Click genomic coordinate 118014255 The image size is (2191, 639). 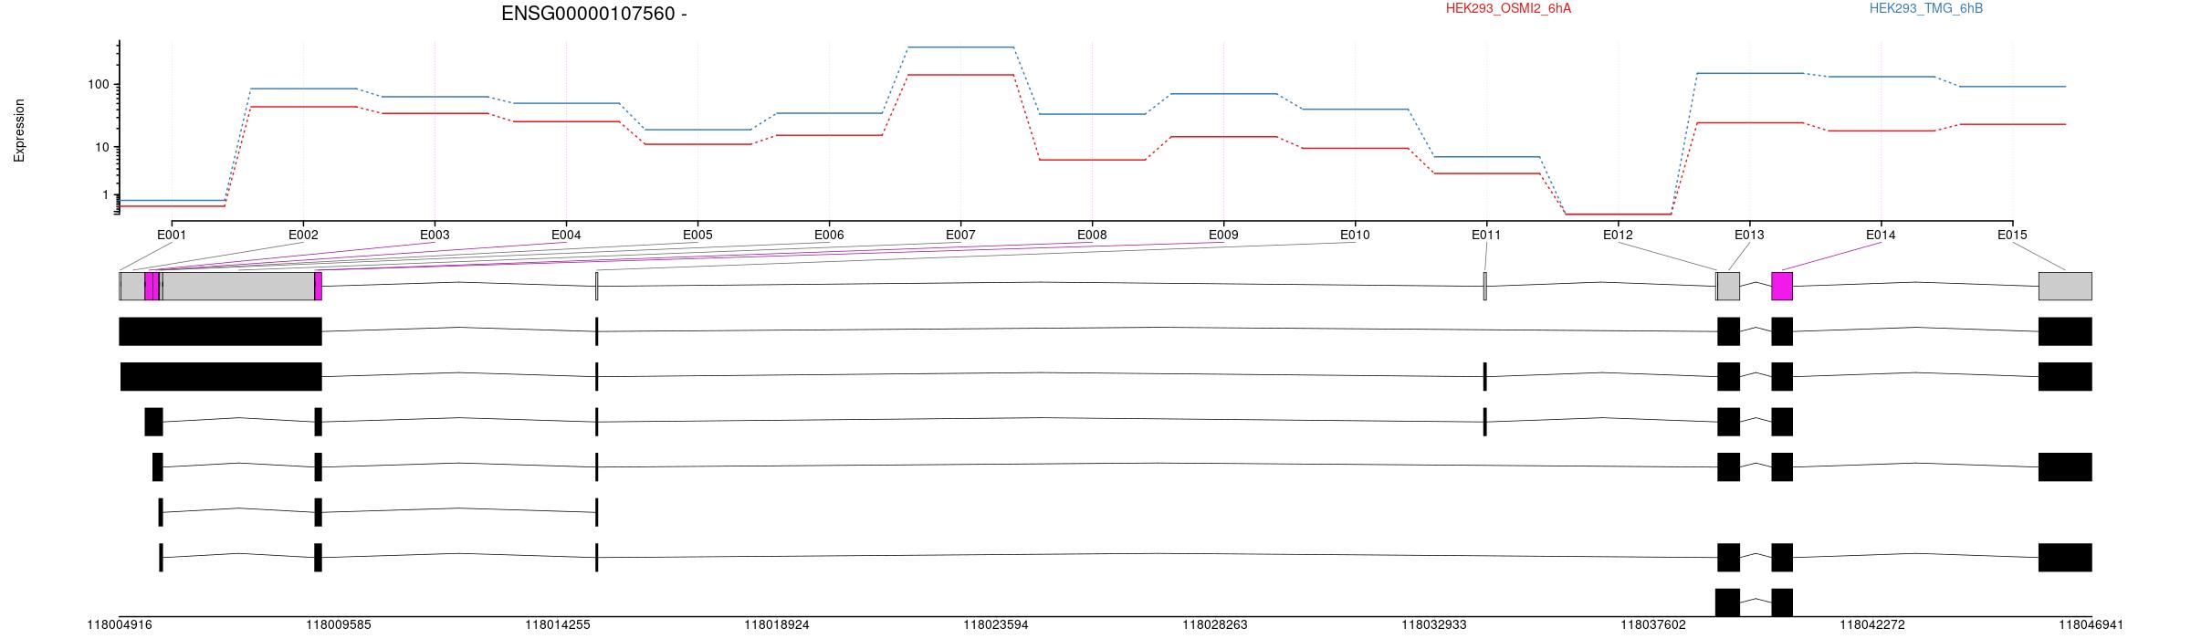pos(557,625)
